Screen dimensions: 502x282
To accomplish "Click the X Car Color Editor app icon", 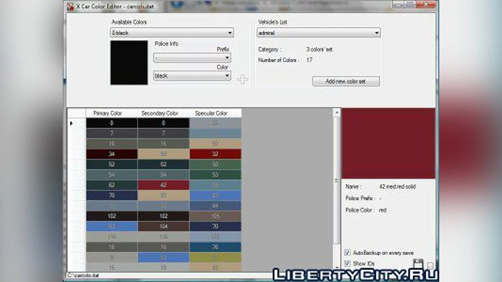I will coord(70,6).
